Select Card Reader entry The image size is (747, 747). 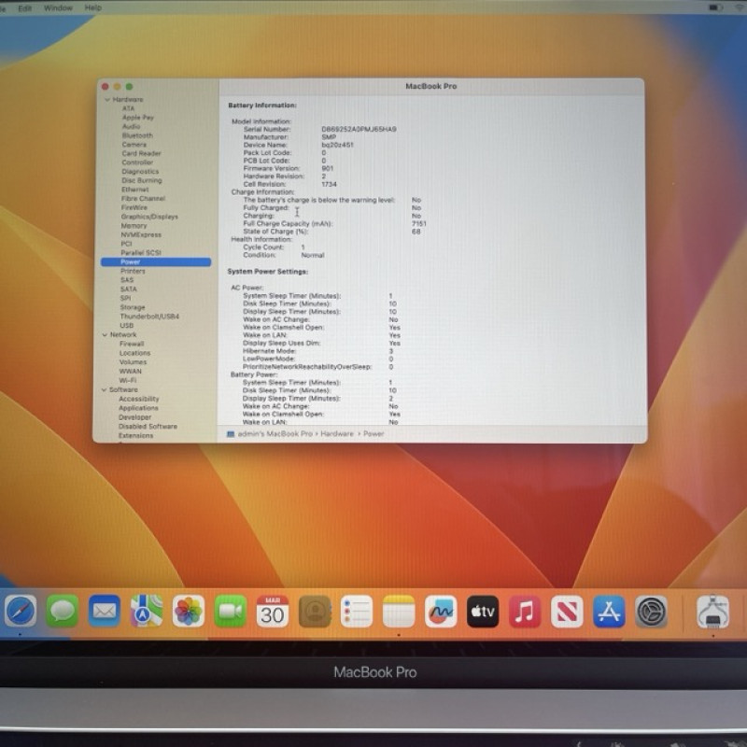(141, 153)
